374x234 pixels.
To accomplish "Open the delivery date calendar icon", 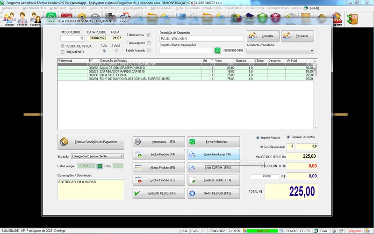I will tap(100, 166).
